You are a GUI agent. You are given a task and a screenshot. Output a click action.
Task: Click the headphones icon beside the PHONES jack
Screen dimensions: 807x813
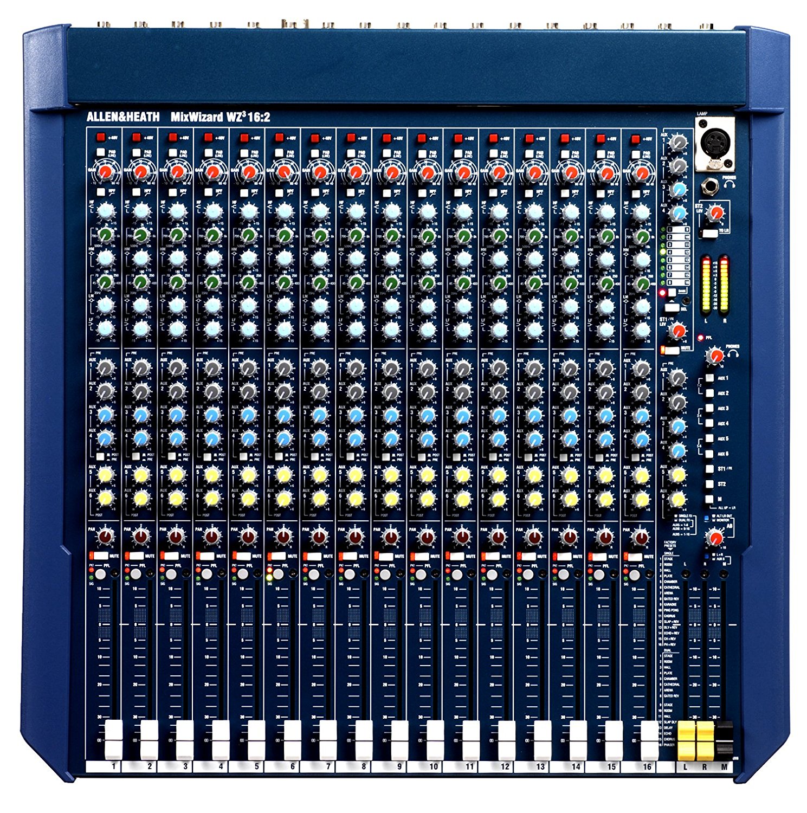point(729,184)
